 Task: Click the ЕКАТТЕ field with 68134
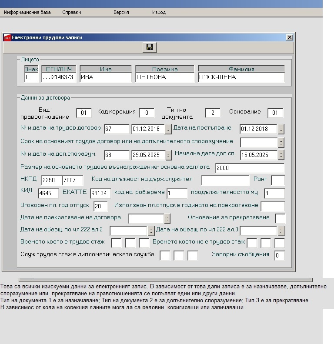tap(100, 194)
